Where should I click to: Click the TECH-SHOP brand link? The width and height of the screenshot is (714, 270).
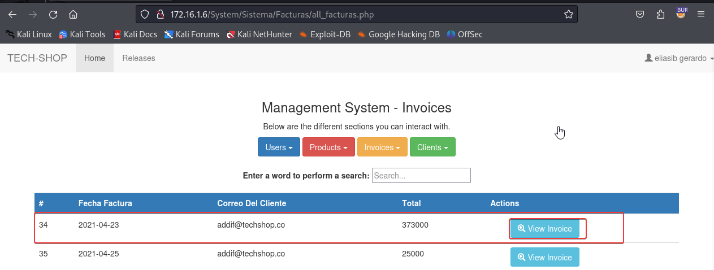[37, 58]
